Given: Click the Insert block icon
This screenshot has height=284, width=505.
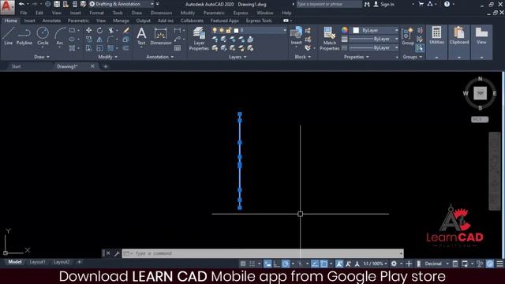Looking at the screenshot, I should coord(296,35).
